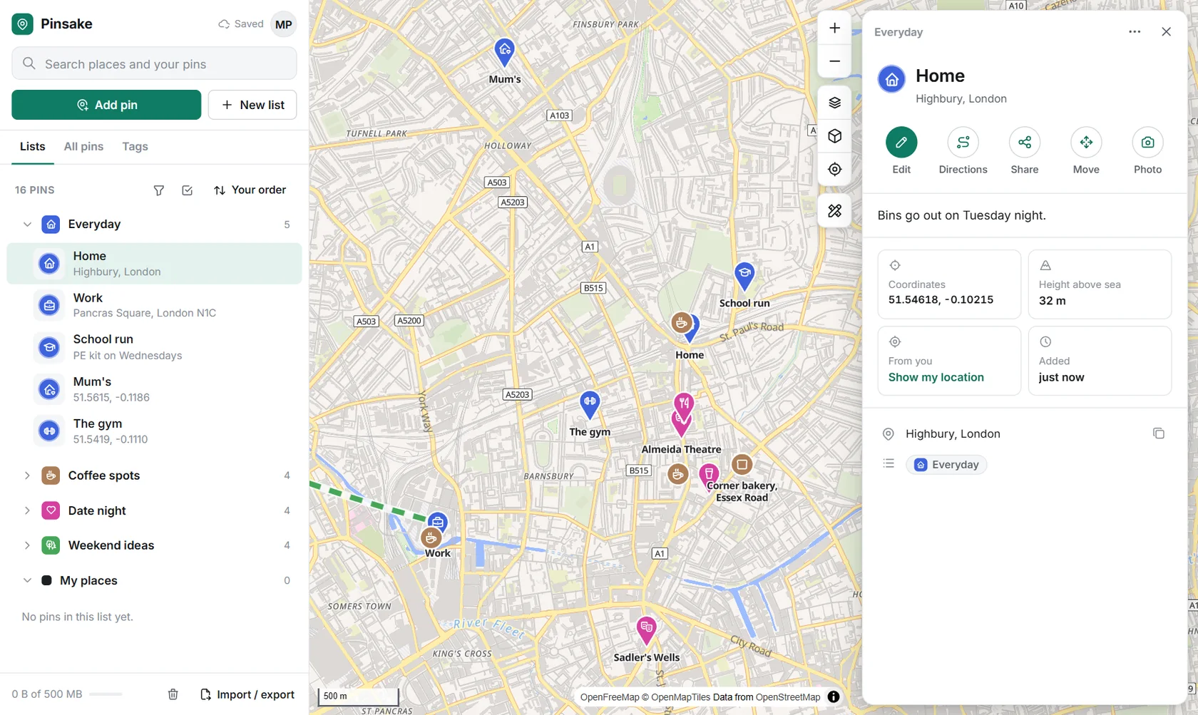Select The gym list row
1198x715 pixels.
tap(154, 431)
